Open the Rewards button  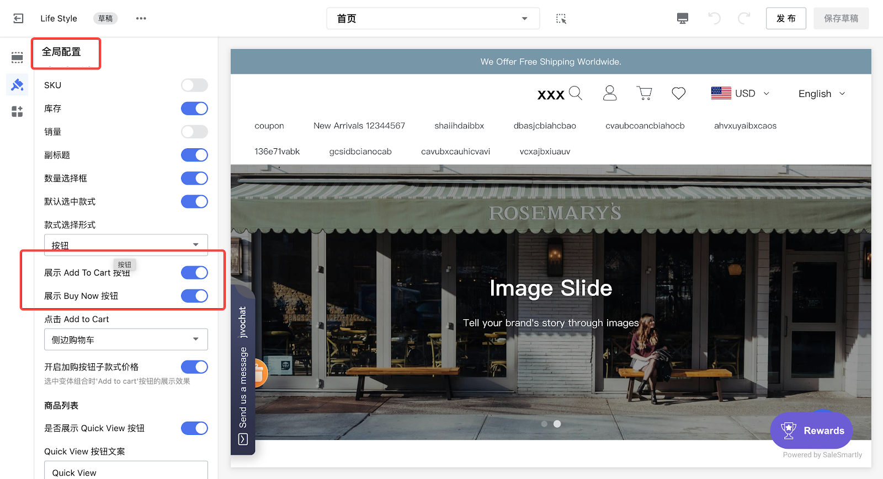coord(811,430)
